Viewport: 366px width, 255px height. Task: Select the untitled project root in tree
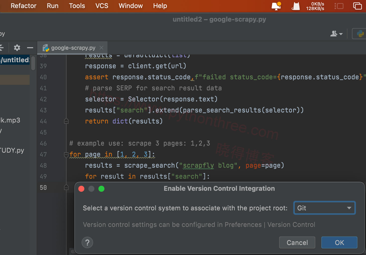[15, 60]
